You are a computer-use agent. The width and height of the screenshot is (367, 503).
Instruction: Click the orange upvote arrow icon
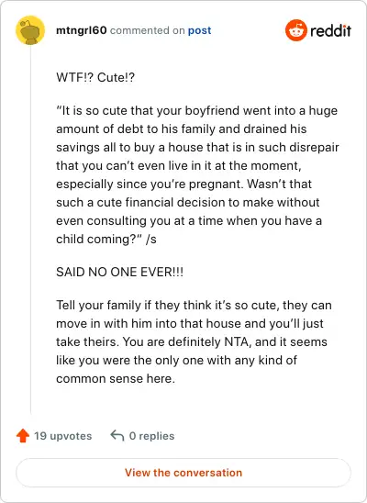click(x=23, y=436)
